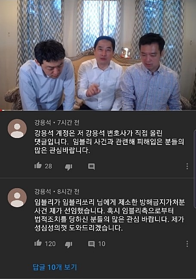The width and height of the screenshot is (196, 279).
Task: Click the second comment text about 방해금지가처분
Action: point(109,215)
